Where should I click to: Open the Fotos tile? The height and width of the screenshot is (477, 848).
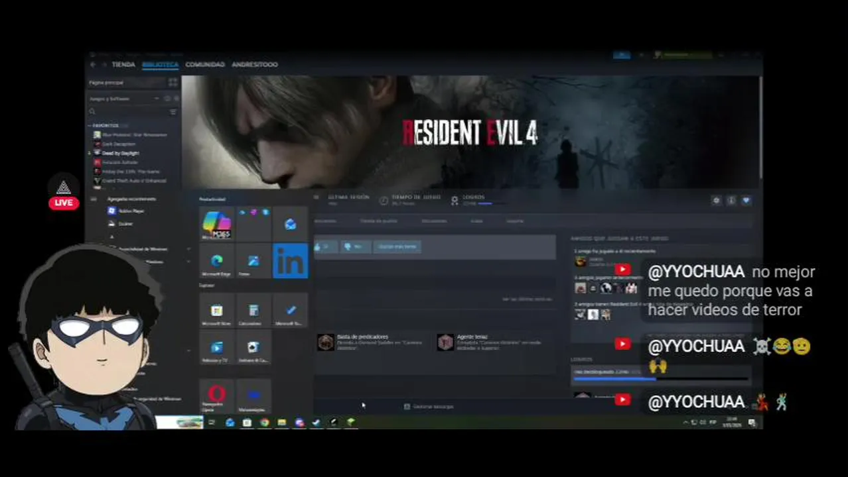(x=253, y=260)
